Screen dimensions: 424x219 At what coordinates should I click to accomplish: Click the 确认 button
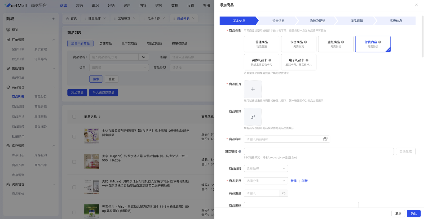(x=413, y=213)
